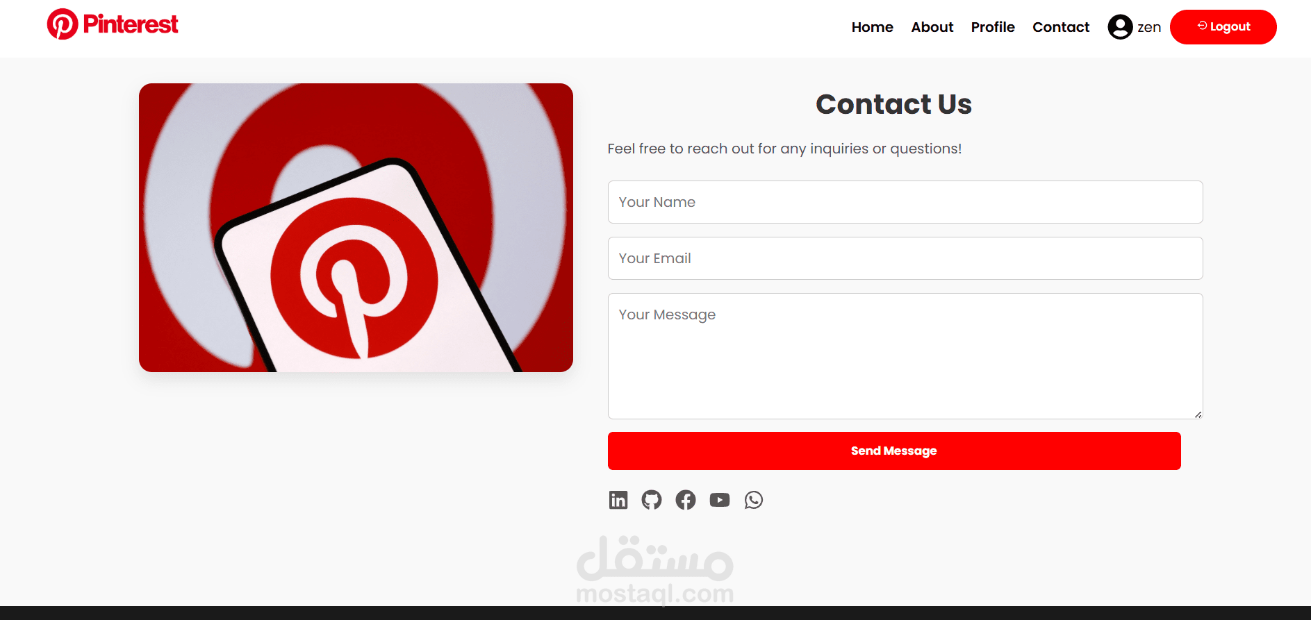Click the red Send Message button

[894, 451]
